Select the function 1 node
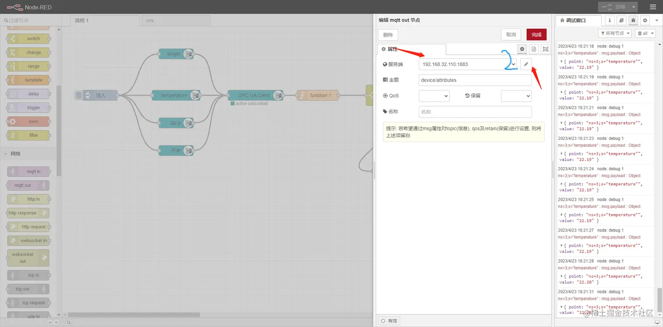 (317, 95)
